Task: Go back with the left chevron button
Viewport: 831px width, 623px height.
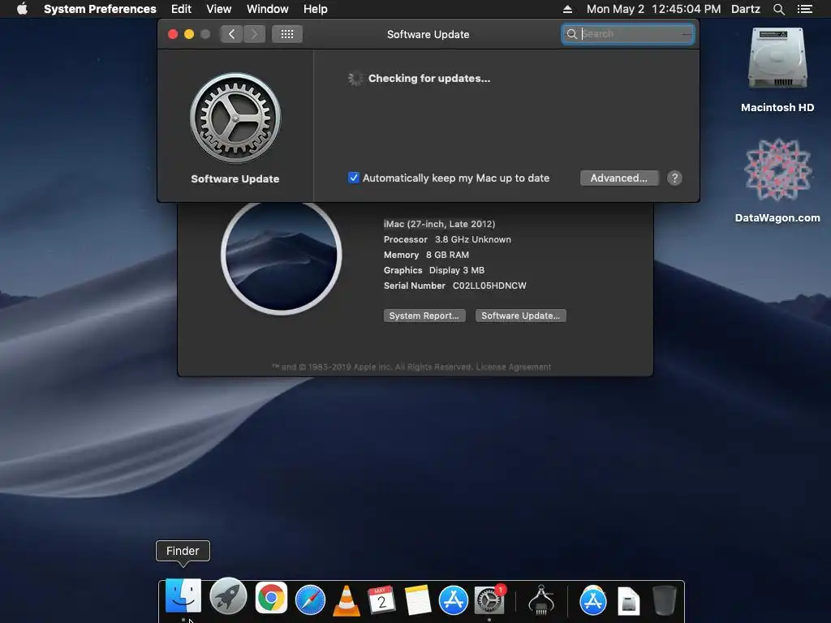Action: pos(231,34)
